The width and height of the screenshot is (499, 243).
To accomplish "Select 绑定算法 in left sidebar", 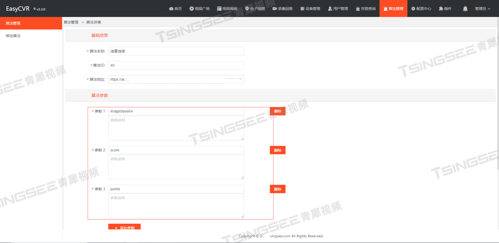I will coord(31,36).
